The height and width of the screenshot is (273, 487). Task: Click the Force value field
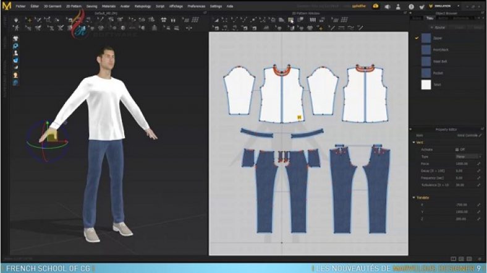[x=462, y=163]
